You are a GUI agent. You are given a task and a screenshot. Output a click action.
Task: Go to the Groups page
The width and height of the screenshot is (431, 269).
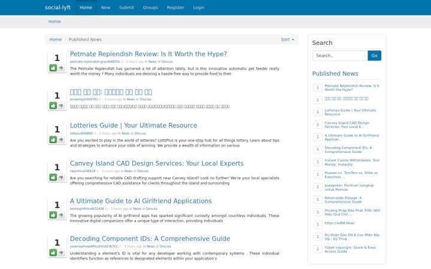tap(150, 7)
